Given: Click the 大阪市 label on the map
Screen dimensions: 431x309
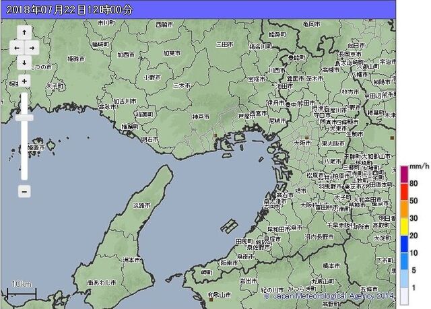Looking at the screenshot, I should (x=302, y=143).
